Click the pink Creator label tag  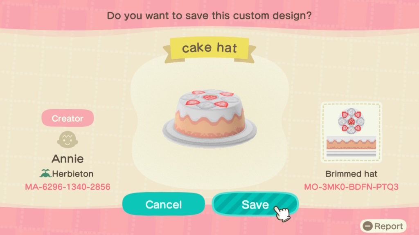pos(68,118)
